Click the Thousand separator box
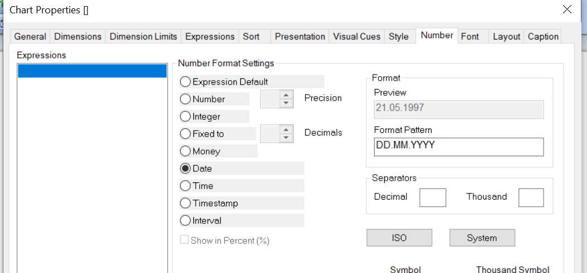 click(x=531, y=197)
